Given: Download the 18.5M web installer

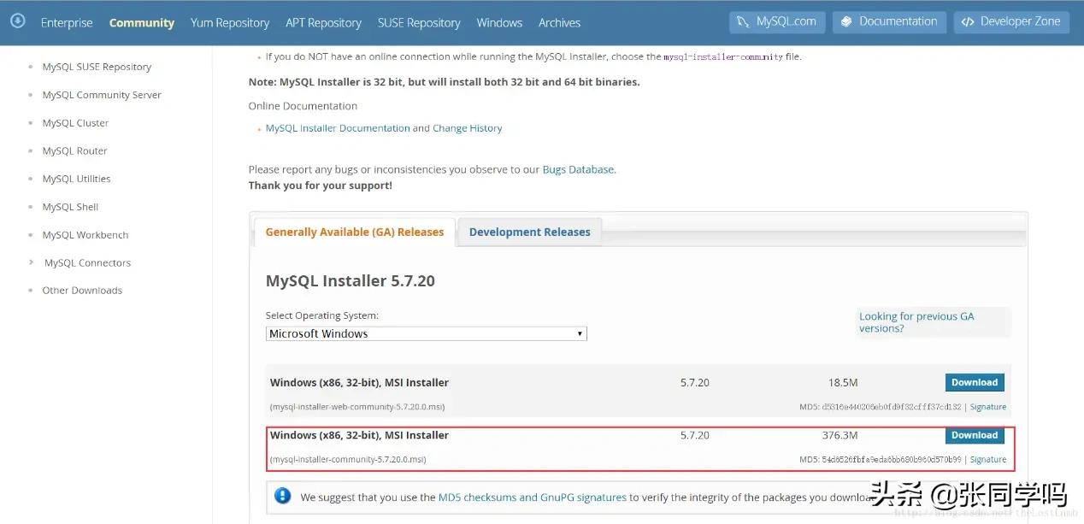Looking at the screenshot, I should point(975,382).
